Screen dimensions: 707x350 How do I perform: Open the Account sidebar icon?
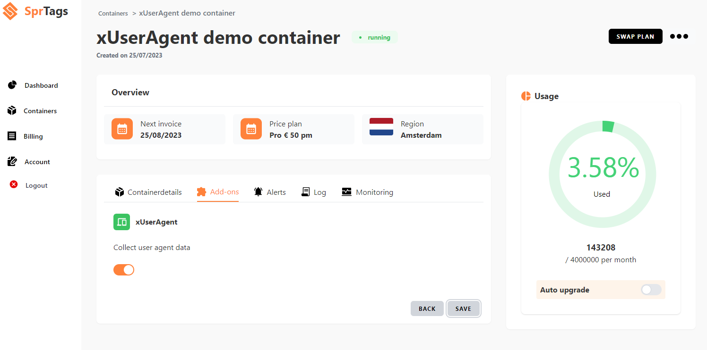click(12, 161)
